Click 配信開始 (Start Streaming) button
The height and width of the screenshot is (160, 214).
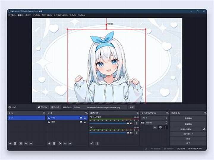(188, 118)
